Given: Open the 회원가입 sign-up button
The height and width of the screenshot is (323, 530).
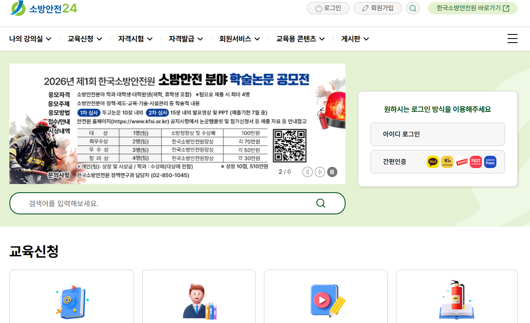Looking at the screenshot, I should point(378,8).
